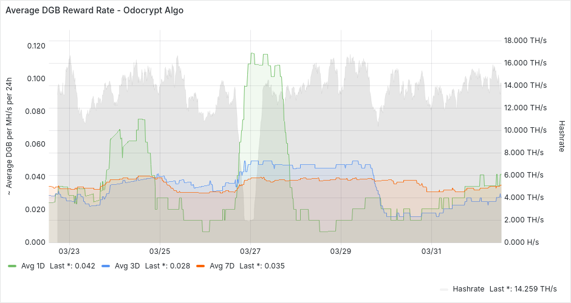Click the 03/23 date tick on x-axis

pos(69,251)
